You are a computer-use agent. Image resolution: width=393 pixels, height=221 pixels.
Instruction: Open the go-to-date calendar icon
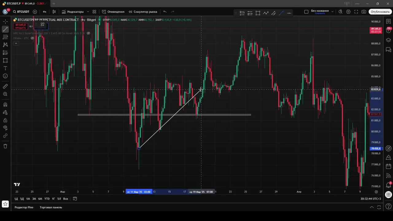click(75, 199)
